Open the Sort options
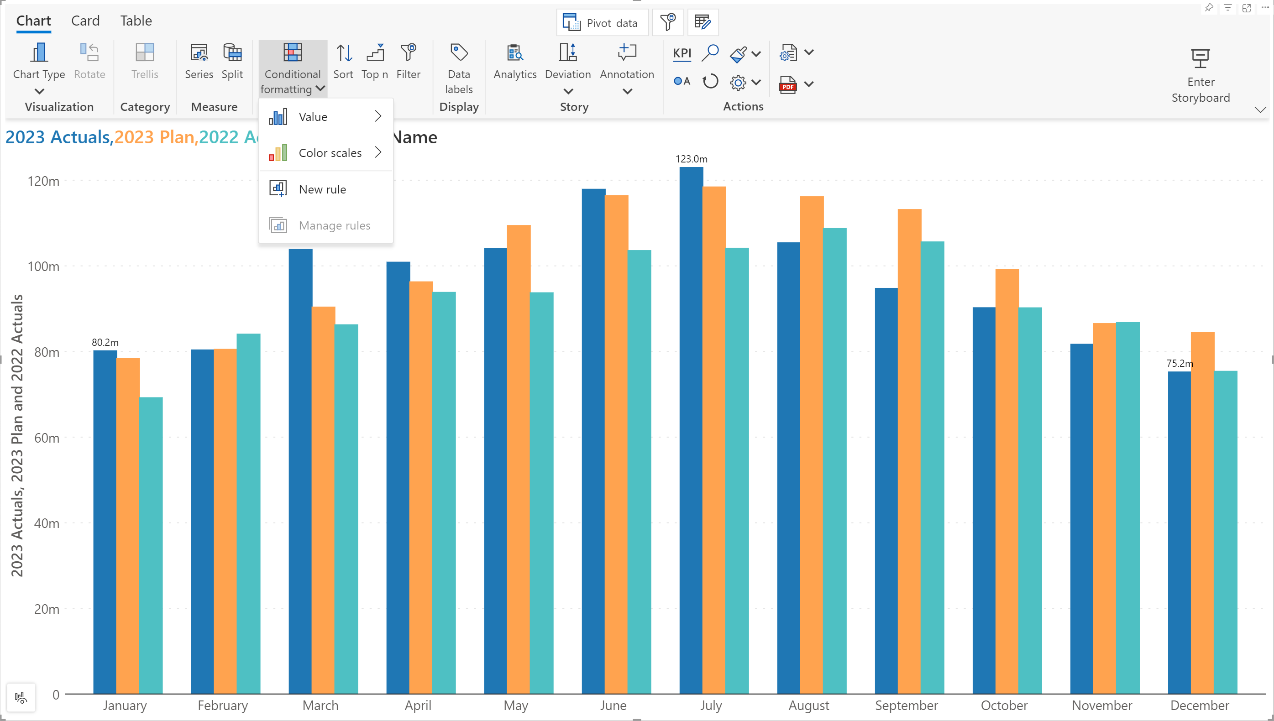The width and height of the screenshot is (1274, 721). tap(343, 61)
